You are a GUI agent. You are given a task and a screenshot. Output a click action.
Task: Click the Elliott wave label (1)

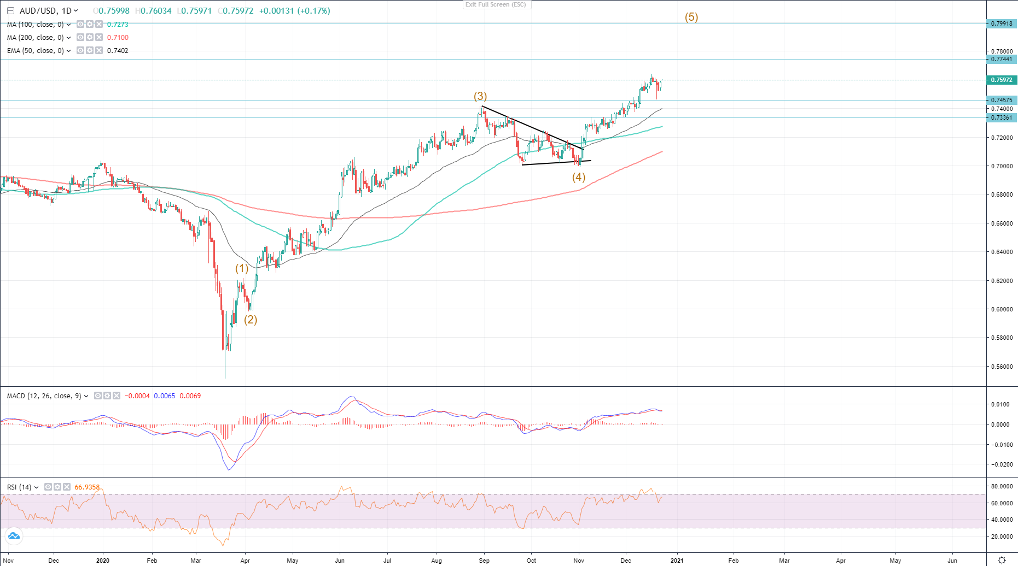242,268
